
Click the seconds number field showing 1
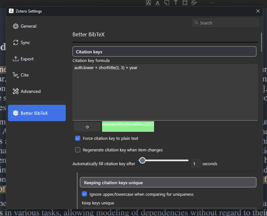tap(196, 164)
